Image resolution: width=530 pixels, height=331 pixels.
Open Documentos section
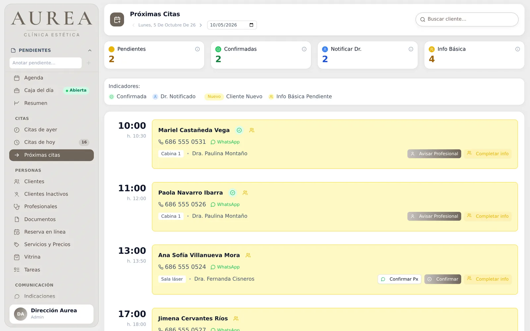point(51,219)
